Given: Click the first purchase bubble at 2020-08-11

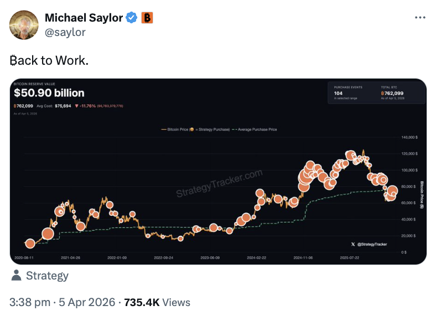Looking at the screenshot, I should coord(30,243).
